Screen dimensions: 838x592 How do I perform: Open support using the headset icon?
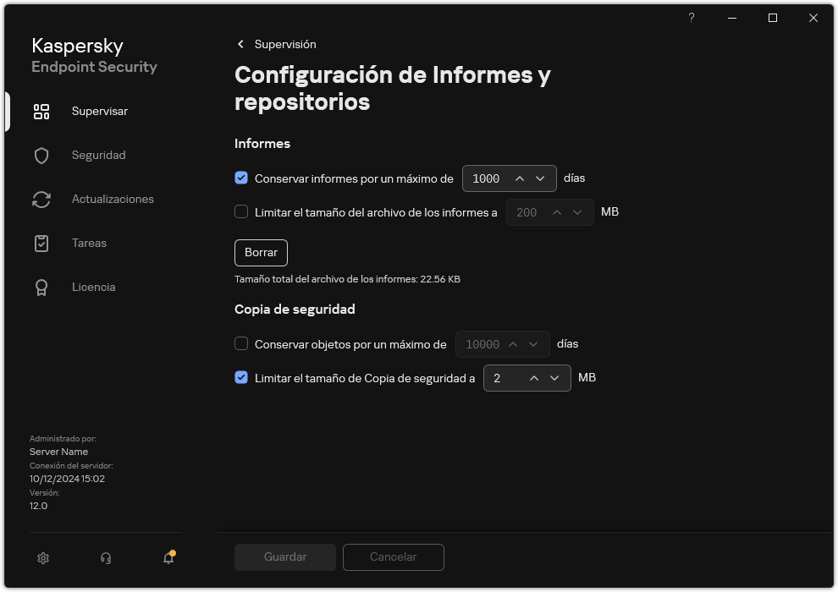[105, 558]
